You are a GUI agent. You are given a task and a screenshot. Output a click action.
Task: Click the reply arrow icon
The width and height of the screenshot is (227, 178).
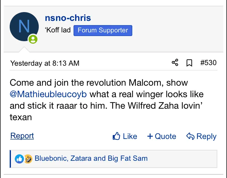click(x=190, y=136)
